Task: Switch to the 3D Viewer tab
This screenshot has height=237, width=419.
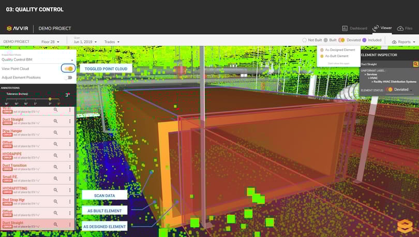Action: [382, 28]
